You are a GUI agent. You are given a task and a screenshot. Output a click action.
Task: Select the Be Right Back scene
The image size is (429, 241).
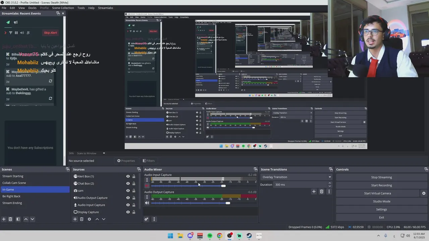(35, 196)
